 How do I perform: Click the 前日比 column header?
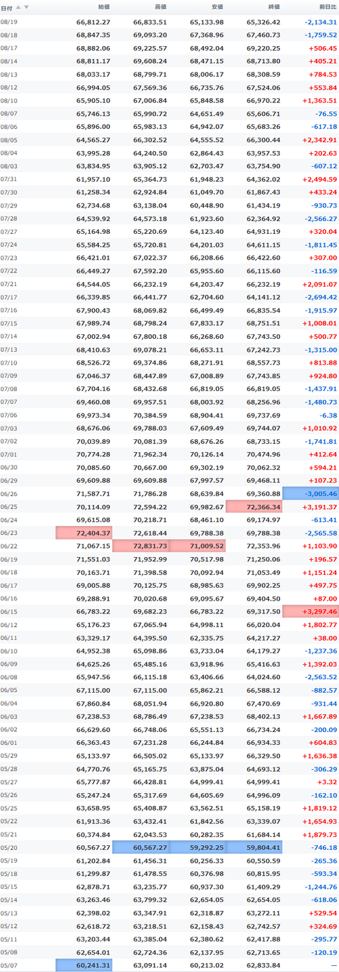coord(327,7)
